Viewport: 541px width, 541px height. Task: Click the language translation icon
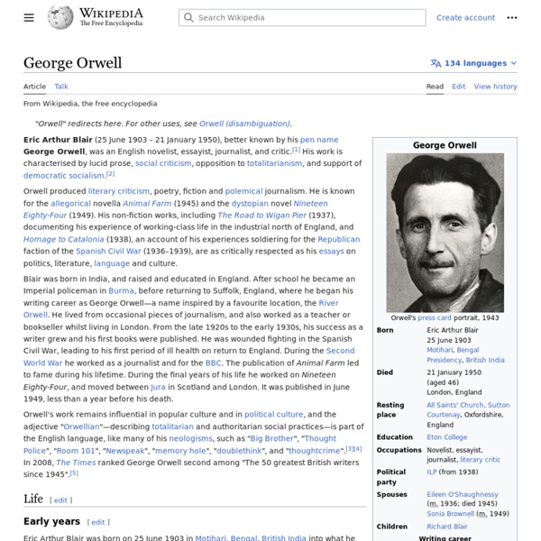coord(436,63)
